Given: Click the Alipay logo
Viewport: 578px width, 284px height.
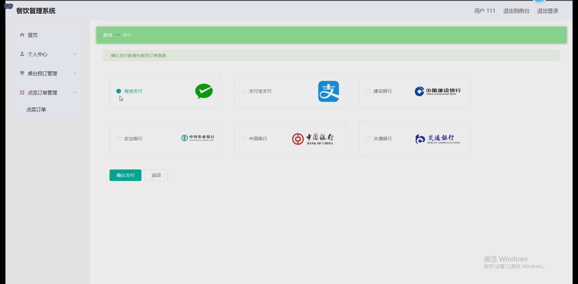Looking at the screenshot, I should coord(329,91).
